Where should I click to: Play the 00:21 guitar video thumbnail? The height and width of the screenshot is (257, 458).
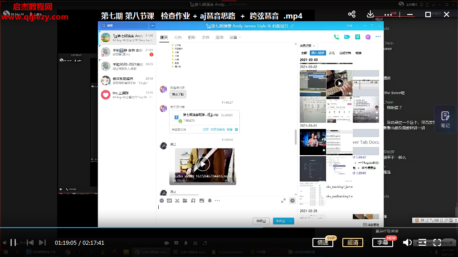(339, 83)
